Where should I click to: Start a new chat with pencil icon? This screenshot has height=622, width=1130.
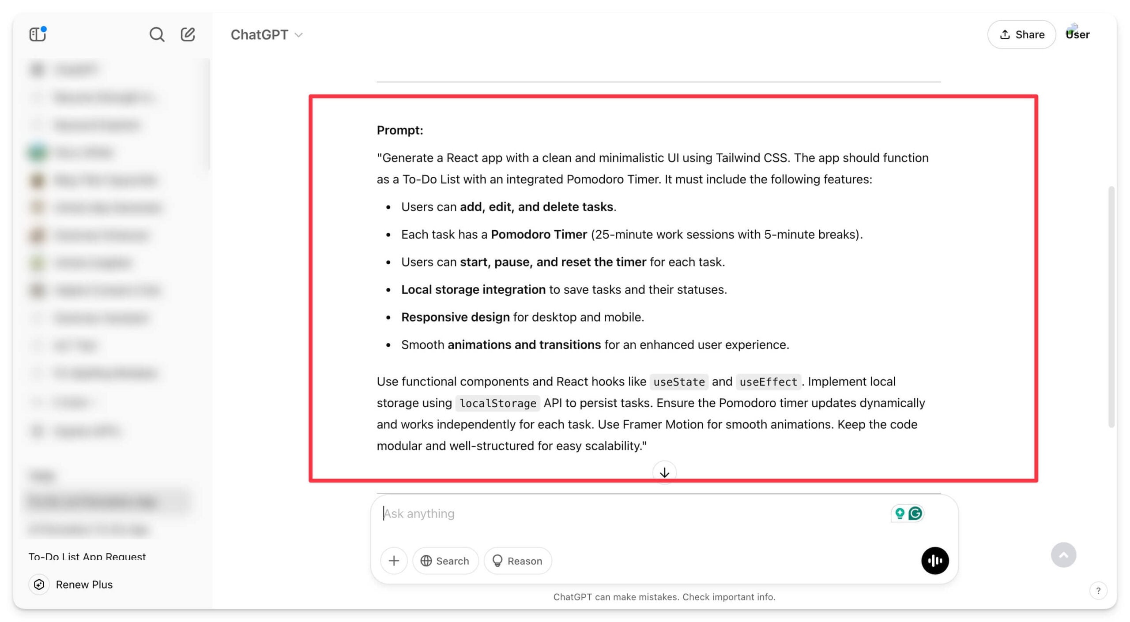[188, 34]
